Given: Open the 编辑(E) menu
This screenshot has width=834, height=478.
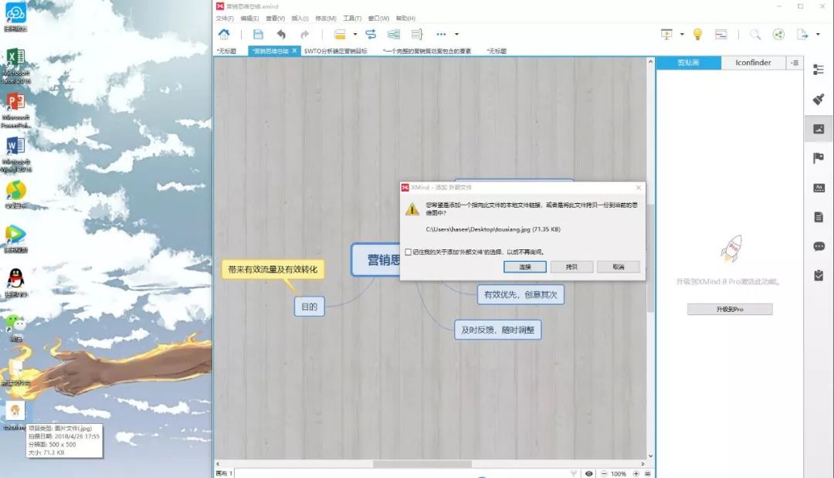Looking at the screenshot, I should [249, 19].
